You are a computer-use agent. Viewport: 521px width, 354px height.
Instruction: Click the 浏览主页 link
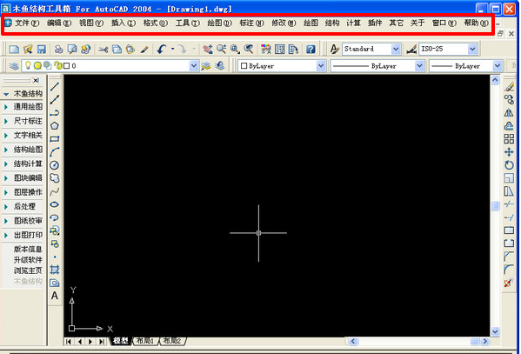tap(28, 271)
